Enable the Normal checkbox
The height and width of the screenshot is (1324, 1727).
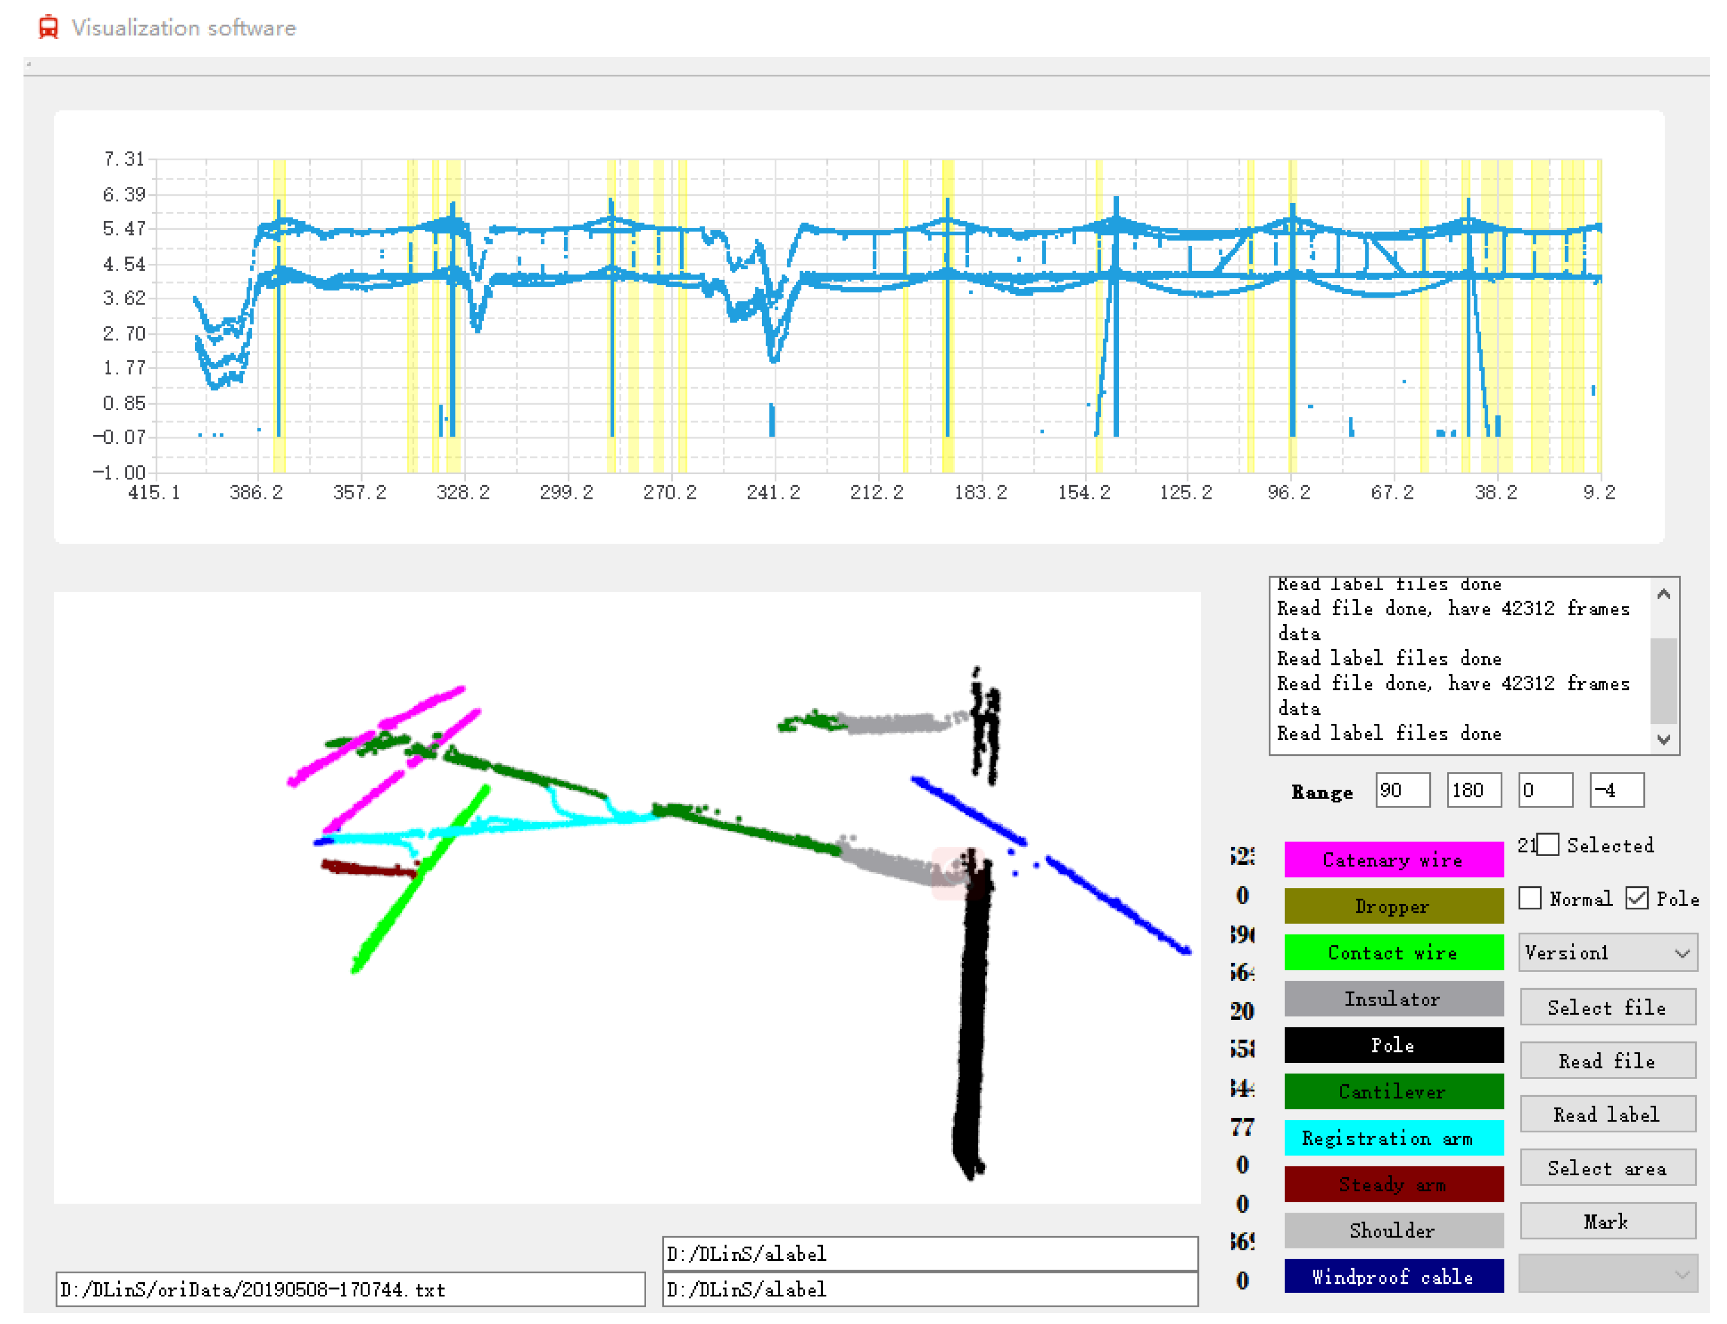pos(1530,898)
